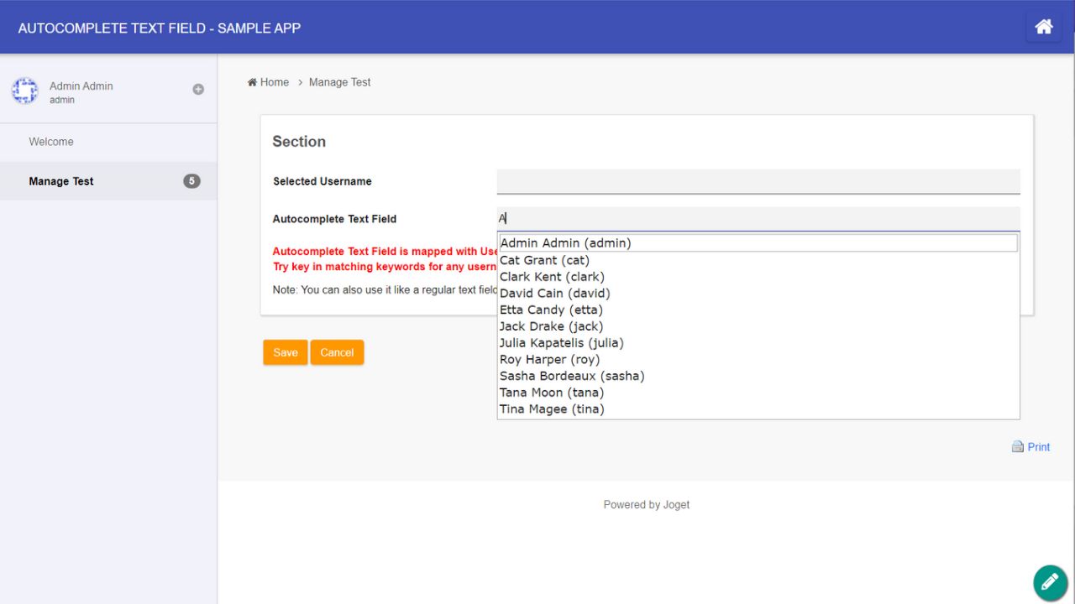Click the Selected Username input field

tap(756, 181)
